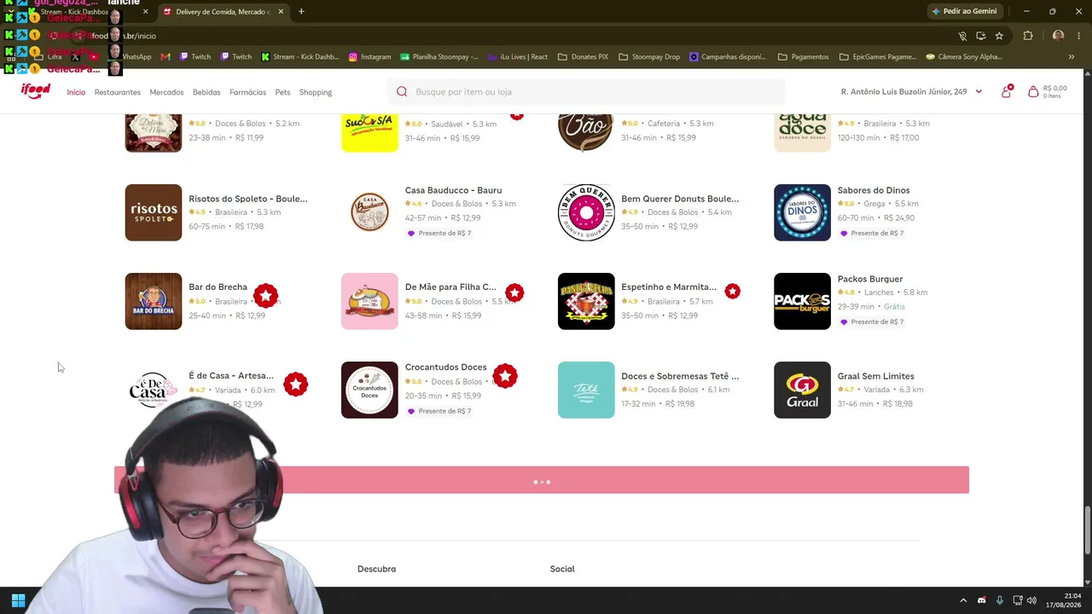Click the Pedir ao Gemini button

[x=965, y=12]
